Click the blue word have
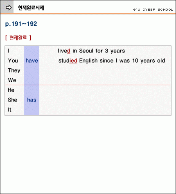Screen dimensions: 176x194 tap(32, 61)
